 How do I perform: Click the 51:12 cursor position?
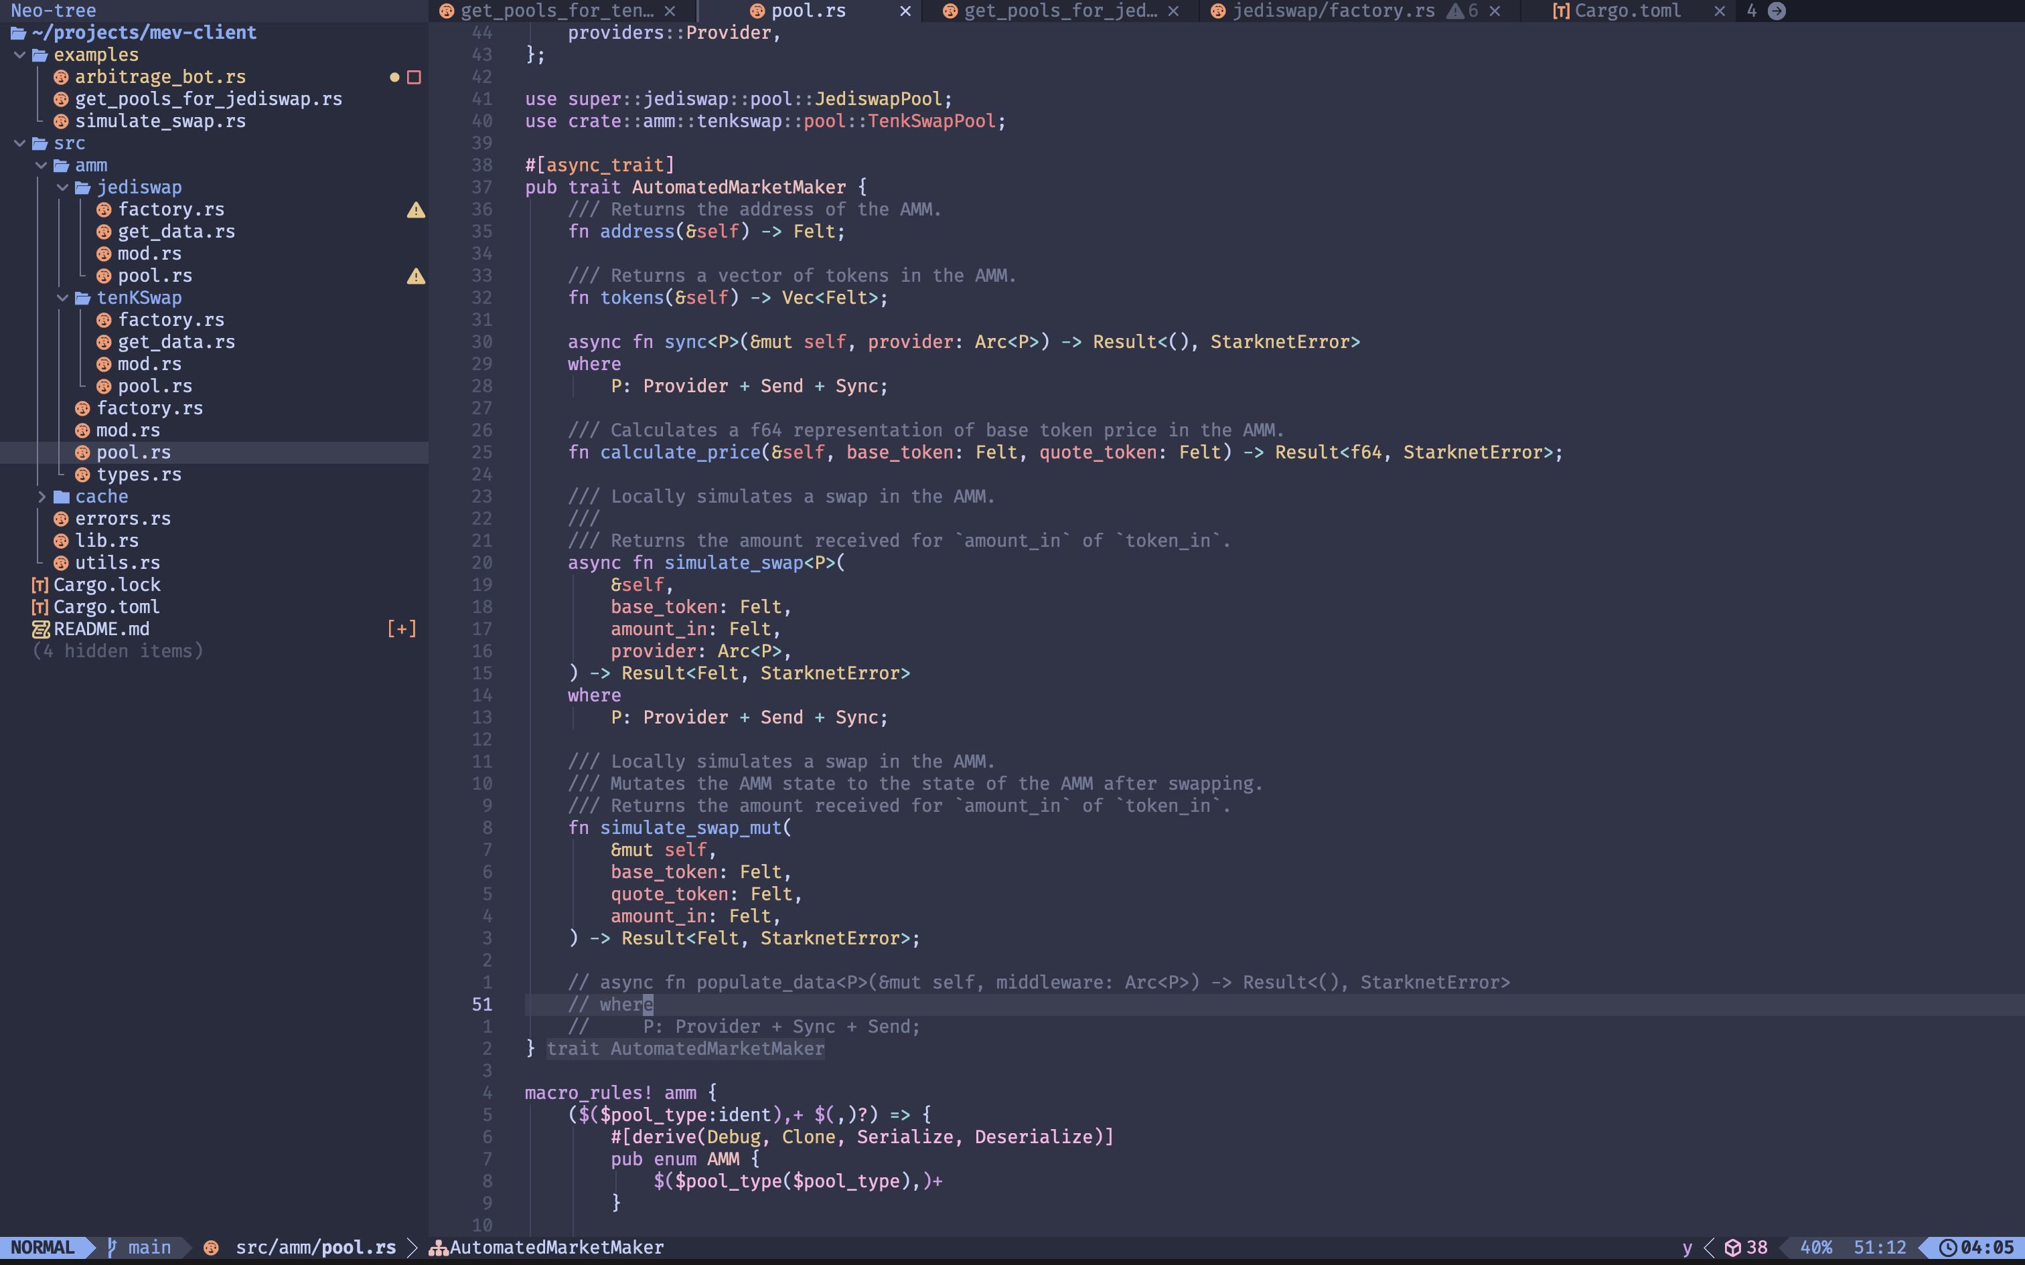coord(1880,1248)
